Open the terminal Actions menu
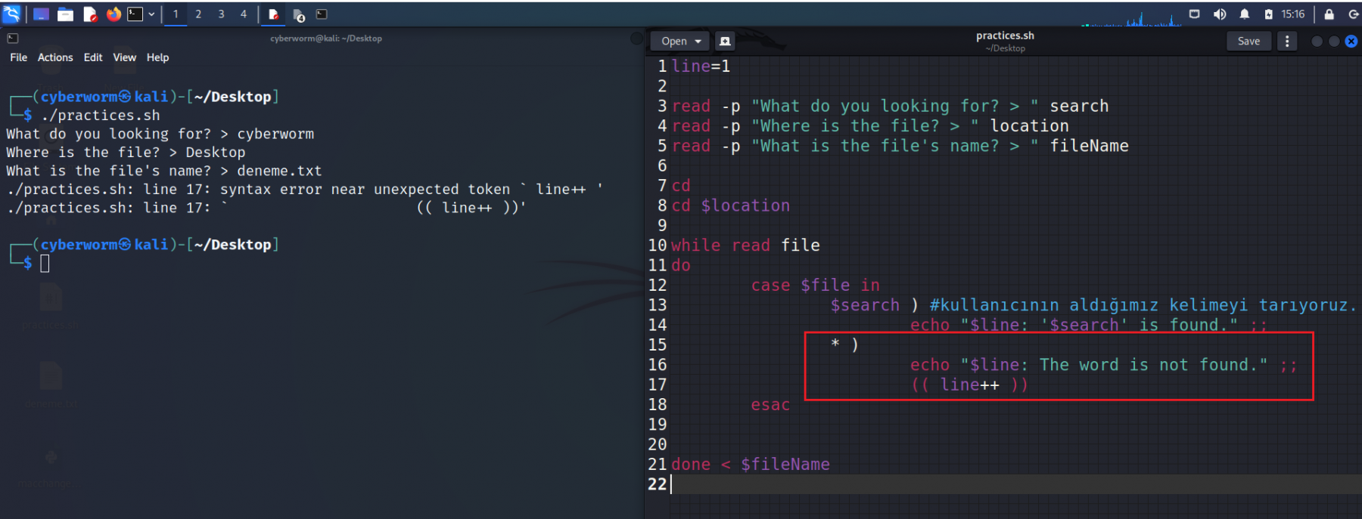 [55, 57]
